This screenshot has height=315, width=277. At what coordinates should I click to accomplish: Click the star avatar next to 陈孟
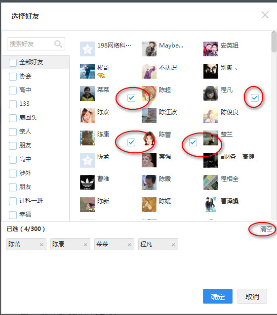87,160
